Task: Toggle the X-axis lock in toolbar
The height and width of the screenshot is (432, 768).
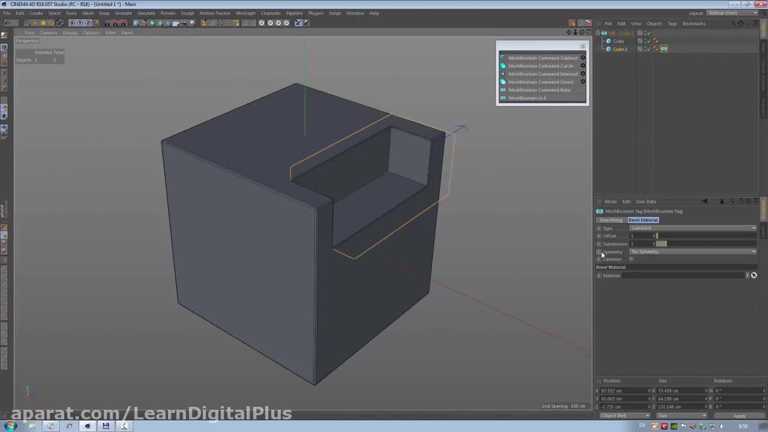Action: (x=72, y=23)
